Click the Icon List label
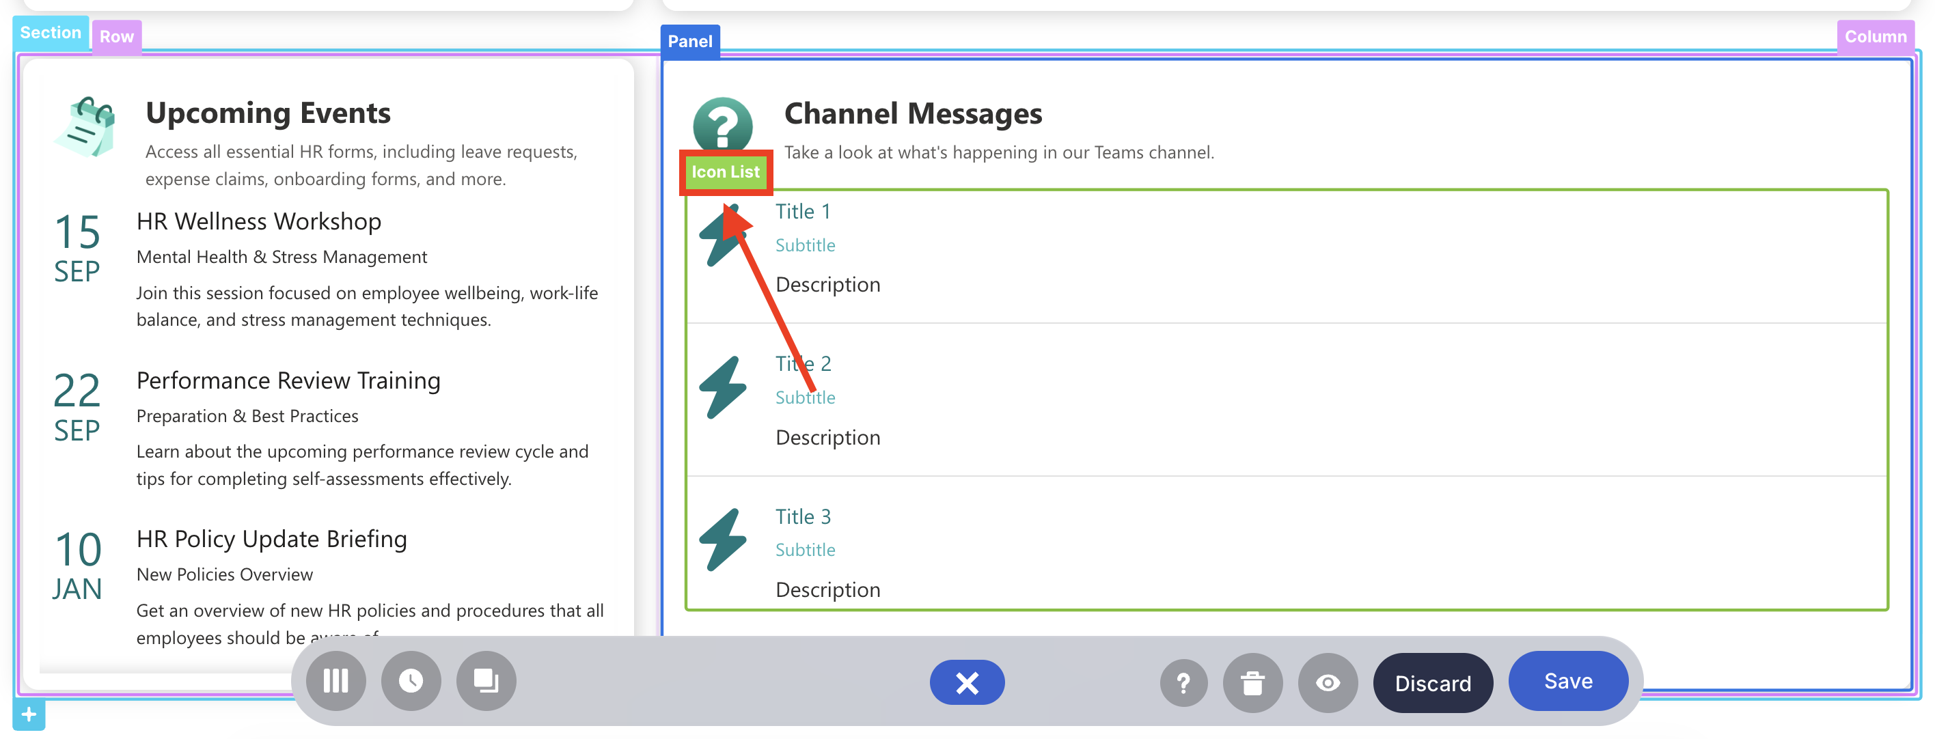Viewport: 1935px width, 739px height. [x=725, y=172]
